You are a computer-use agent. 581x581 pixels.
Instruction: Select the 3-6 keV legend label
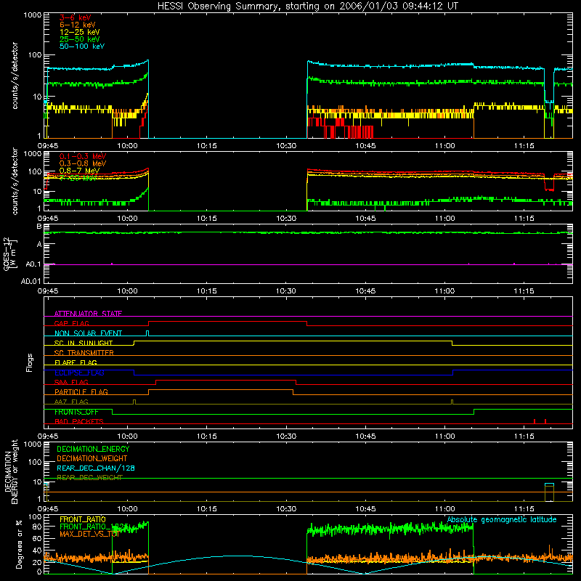tap(76, 17)
